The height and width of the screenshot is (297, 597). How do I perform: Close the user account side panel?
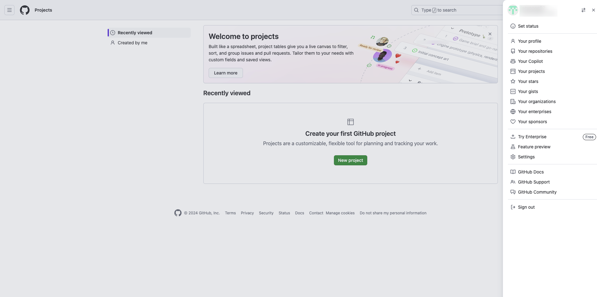tap(593, 10)
